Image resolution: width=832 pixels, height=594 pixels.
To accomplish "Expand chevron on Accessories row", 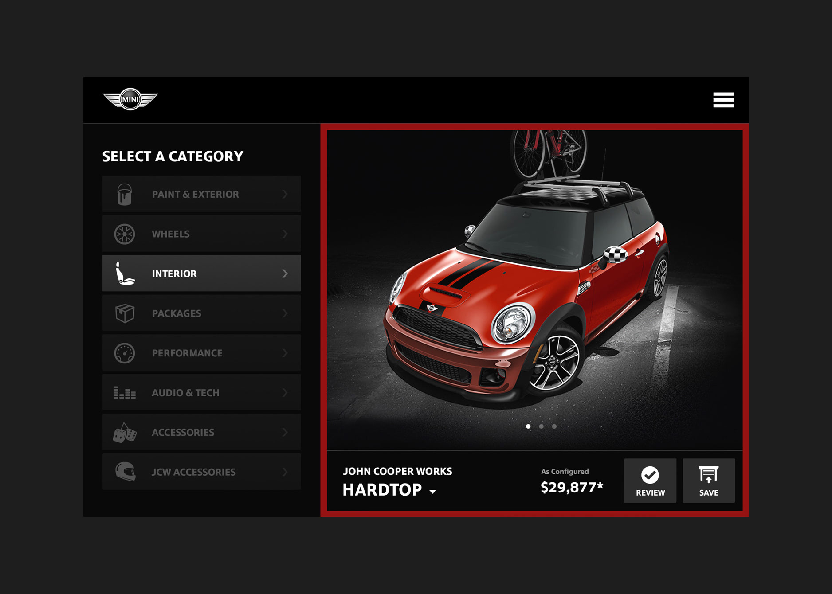I will click(x=285, y=433).
